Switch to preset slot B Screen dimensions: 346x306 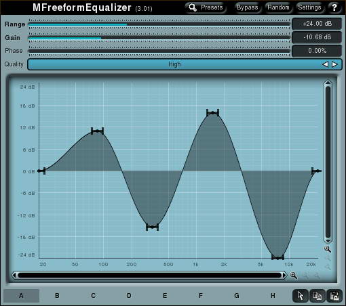tap(57, 295)
